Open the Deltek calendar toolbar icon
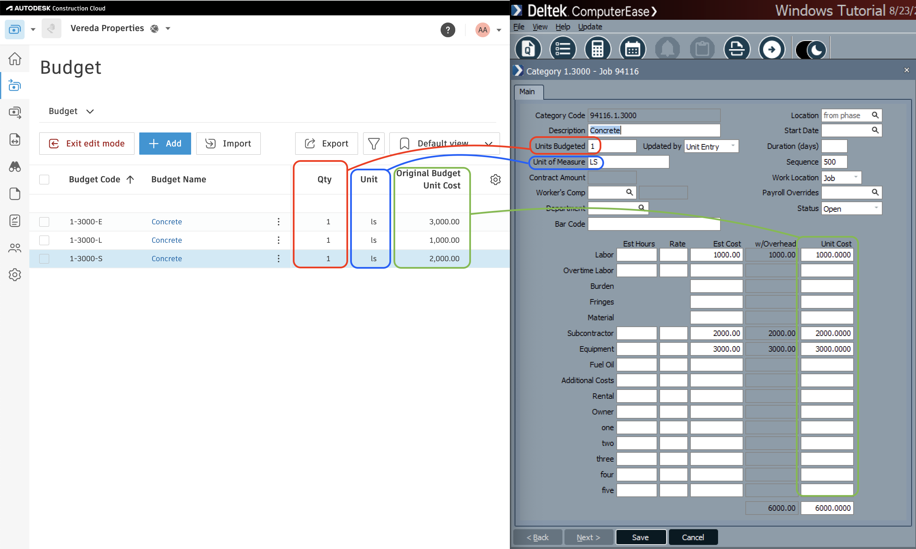Image resolution: width=916 pixels, height=549 pixels. click(632, 49)
